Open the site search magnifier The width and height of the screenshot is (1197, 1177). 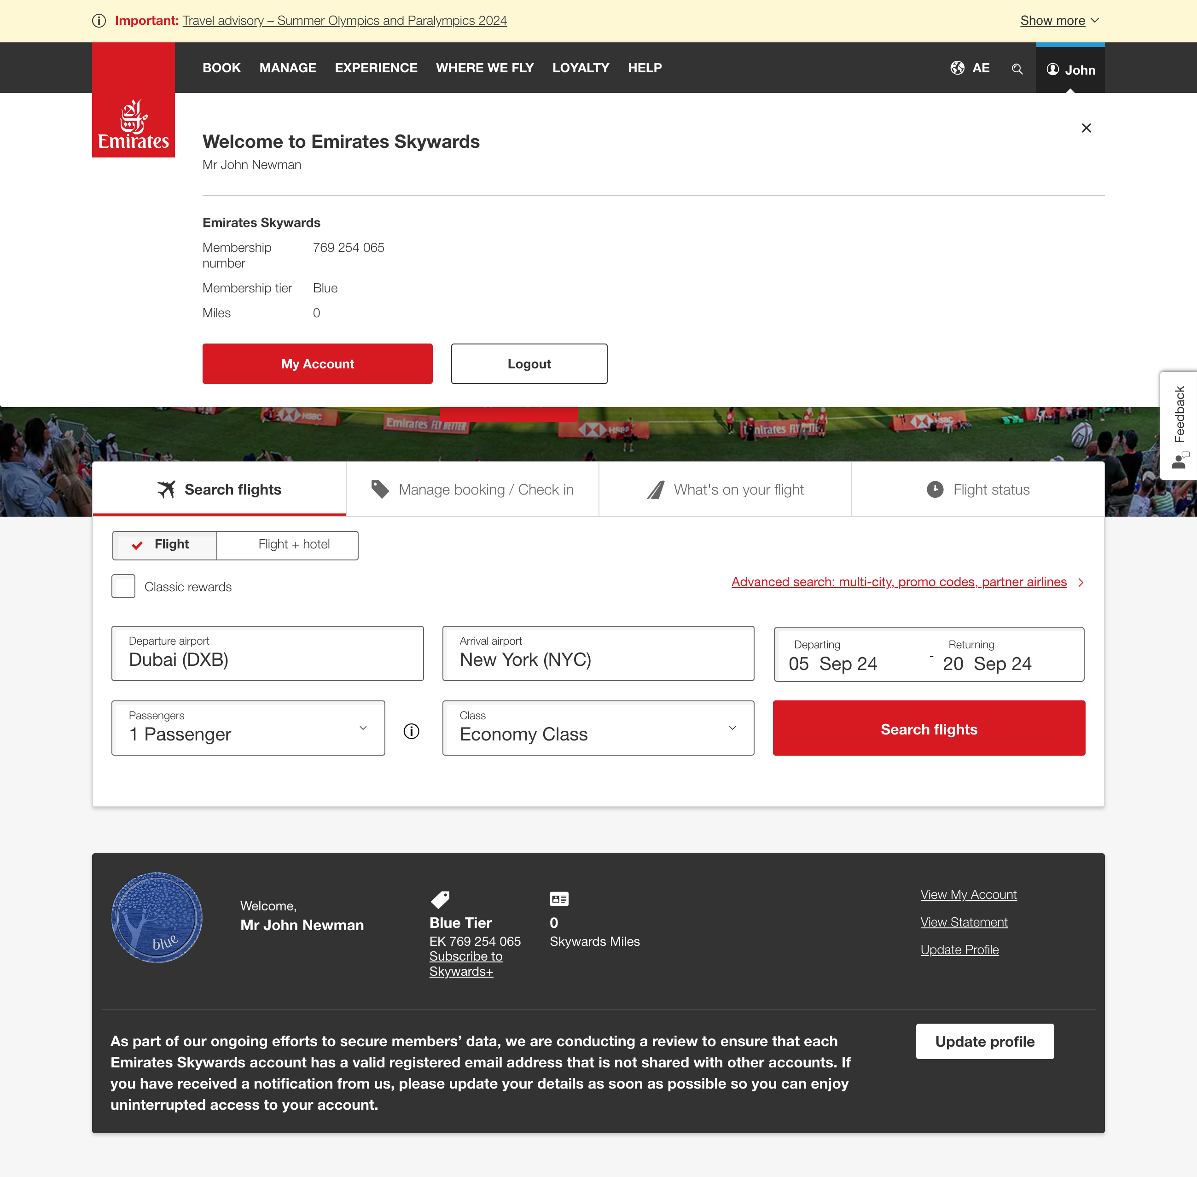tap(1017, 69)
